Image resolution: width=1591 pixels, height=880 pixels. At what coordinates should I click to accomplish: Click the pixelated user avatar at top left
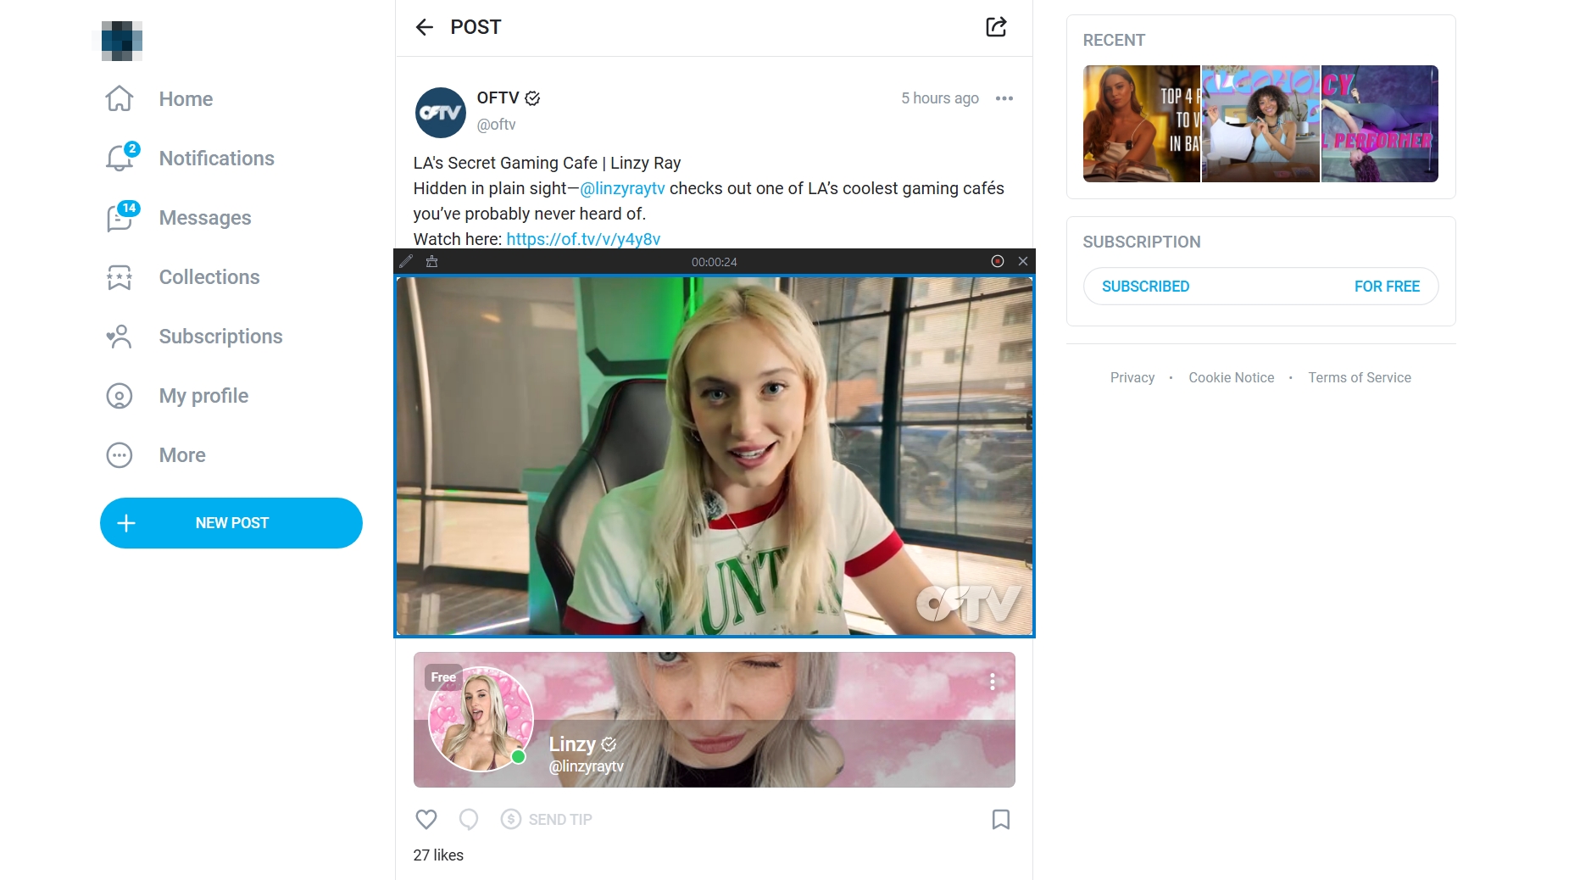pos(121,41)
